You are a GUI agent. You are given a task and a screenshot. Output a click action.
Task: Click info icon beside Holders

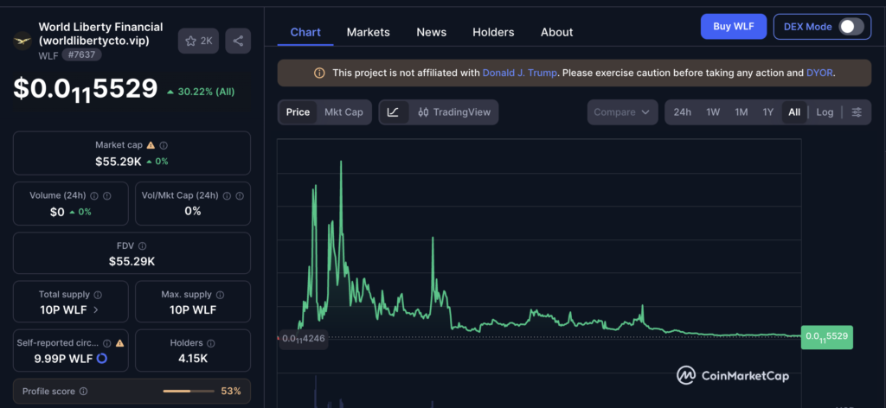tap(212, 343)
